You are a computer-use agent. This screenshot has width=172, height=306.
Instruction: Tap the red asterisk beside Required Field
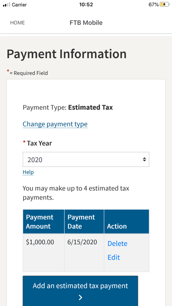click(8, 71)
